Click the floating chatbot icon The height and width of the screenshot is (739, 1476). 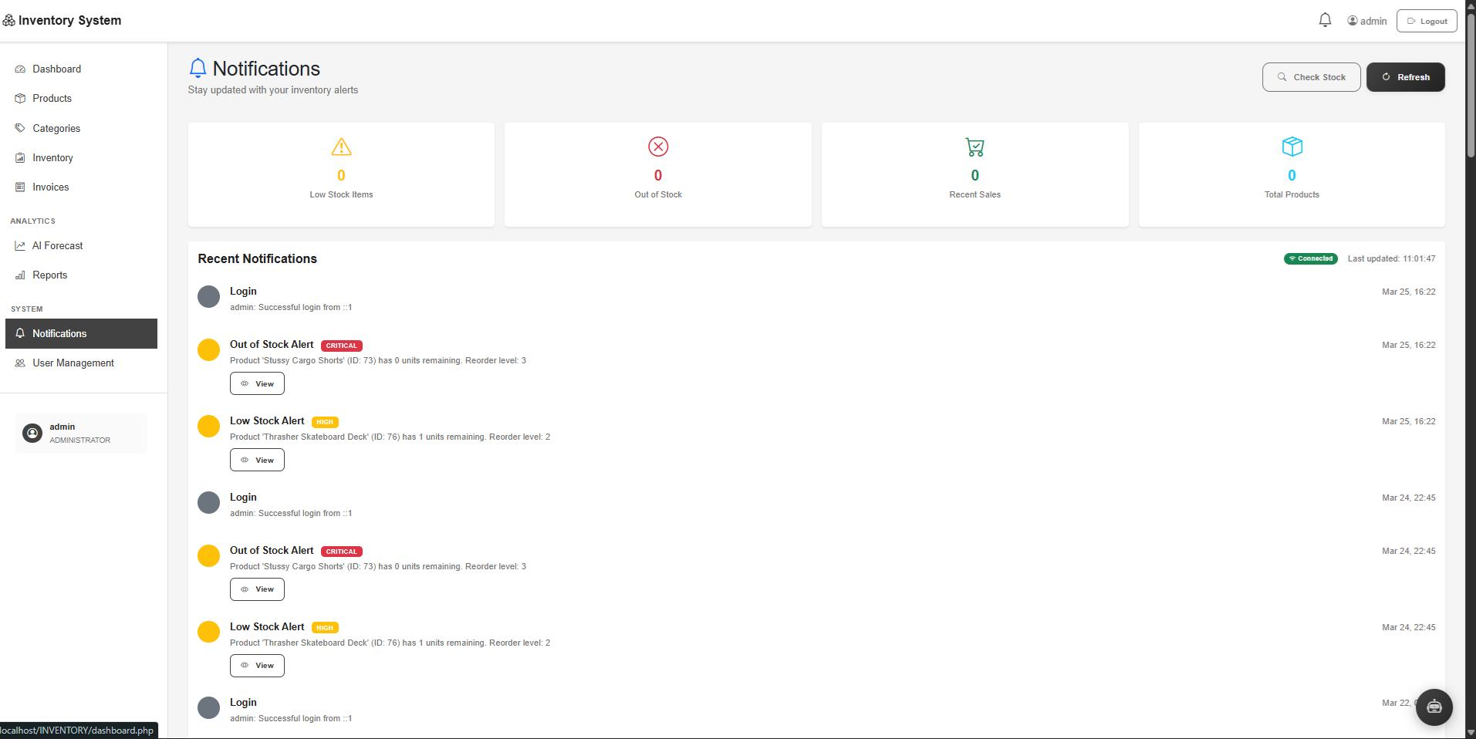point(1434,707)
